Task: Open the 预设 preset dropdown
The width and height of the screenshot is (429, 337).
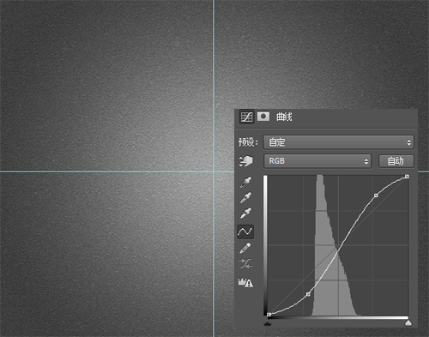Action: coord(338,142)
